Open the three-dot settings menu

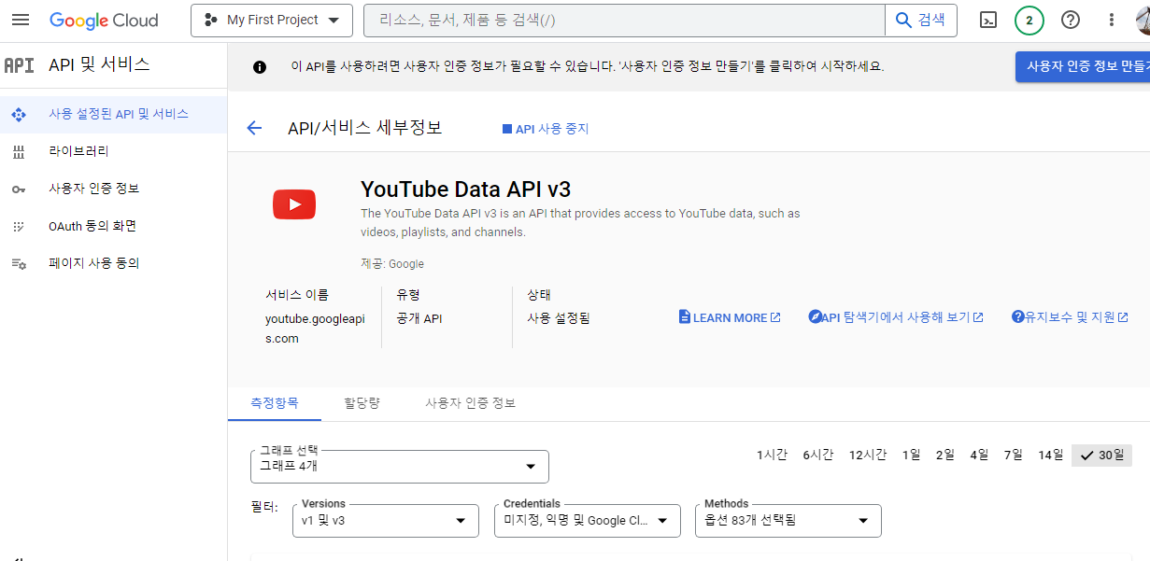click(x=1111, y=20)
